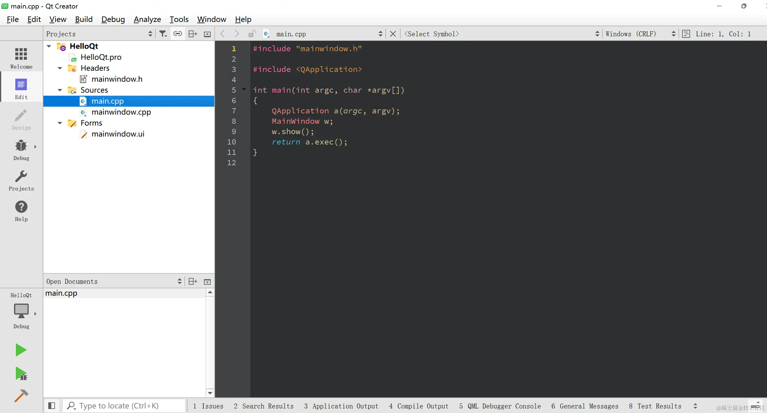Switch to Debug mode in sidebar

(21, 150)
